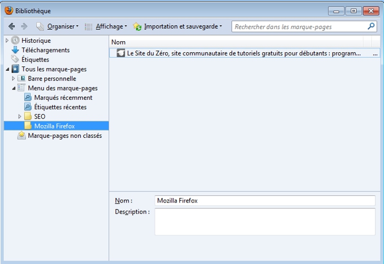Click the Menu des marque-pages icon
The width and height of the screenshot is (384, 264).
21,88
